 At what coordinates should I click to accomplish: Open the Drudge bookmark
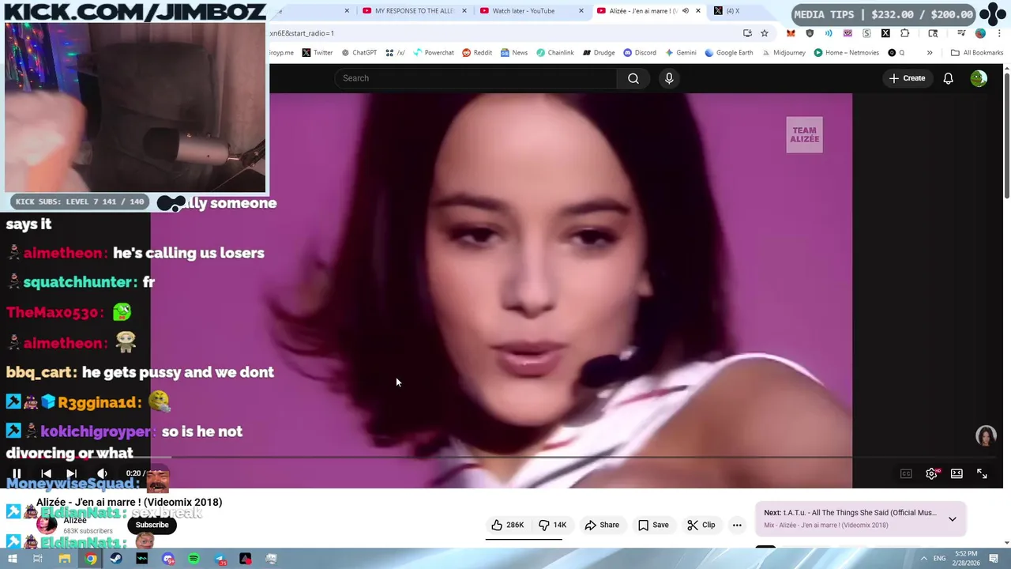pos(599,53)
